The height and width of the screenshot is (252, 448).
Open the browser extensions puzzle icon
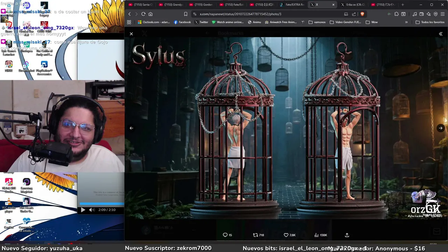(396, 14)
